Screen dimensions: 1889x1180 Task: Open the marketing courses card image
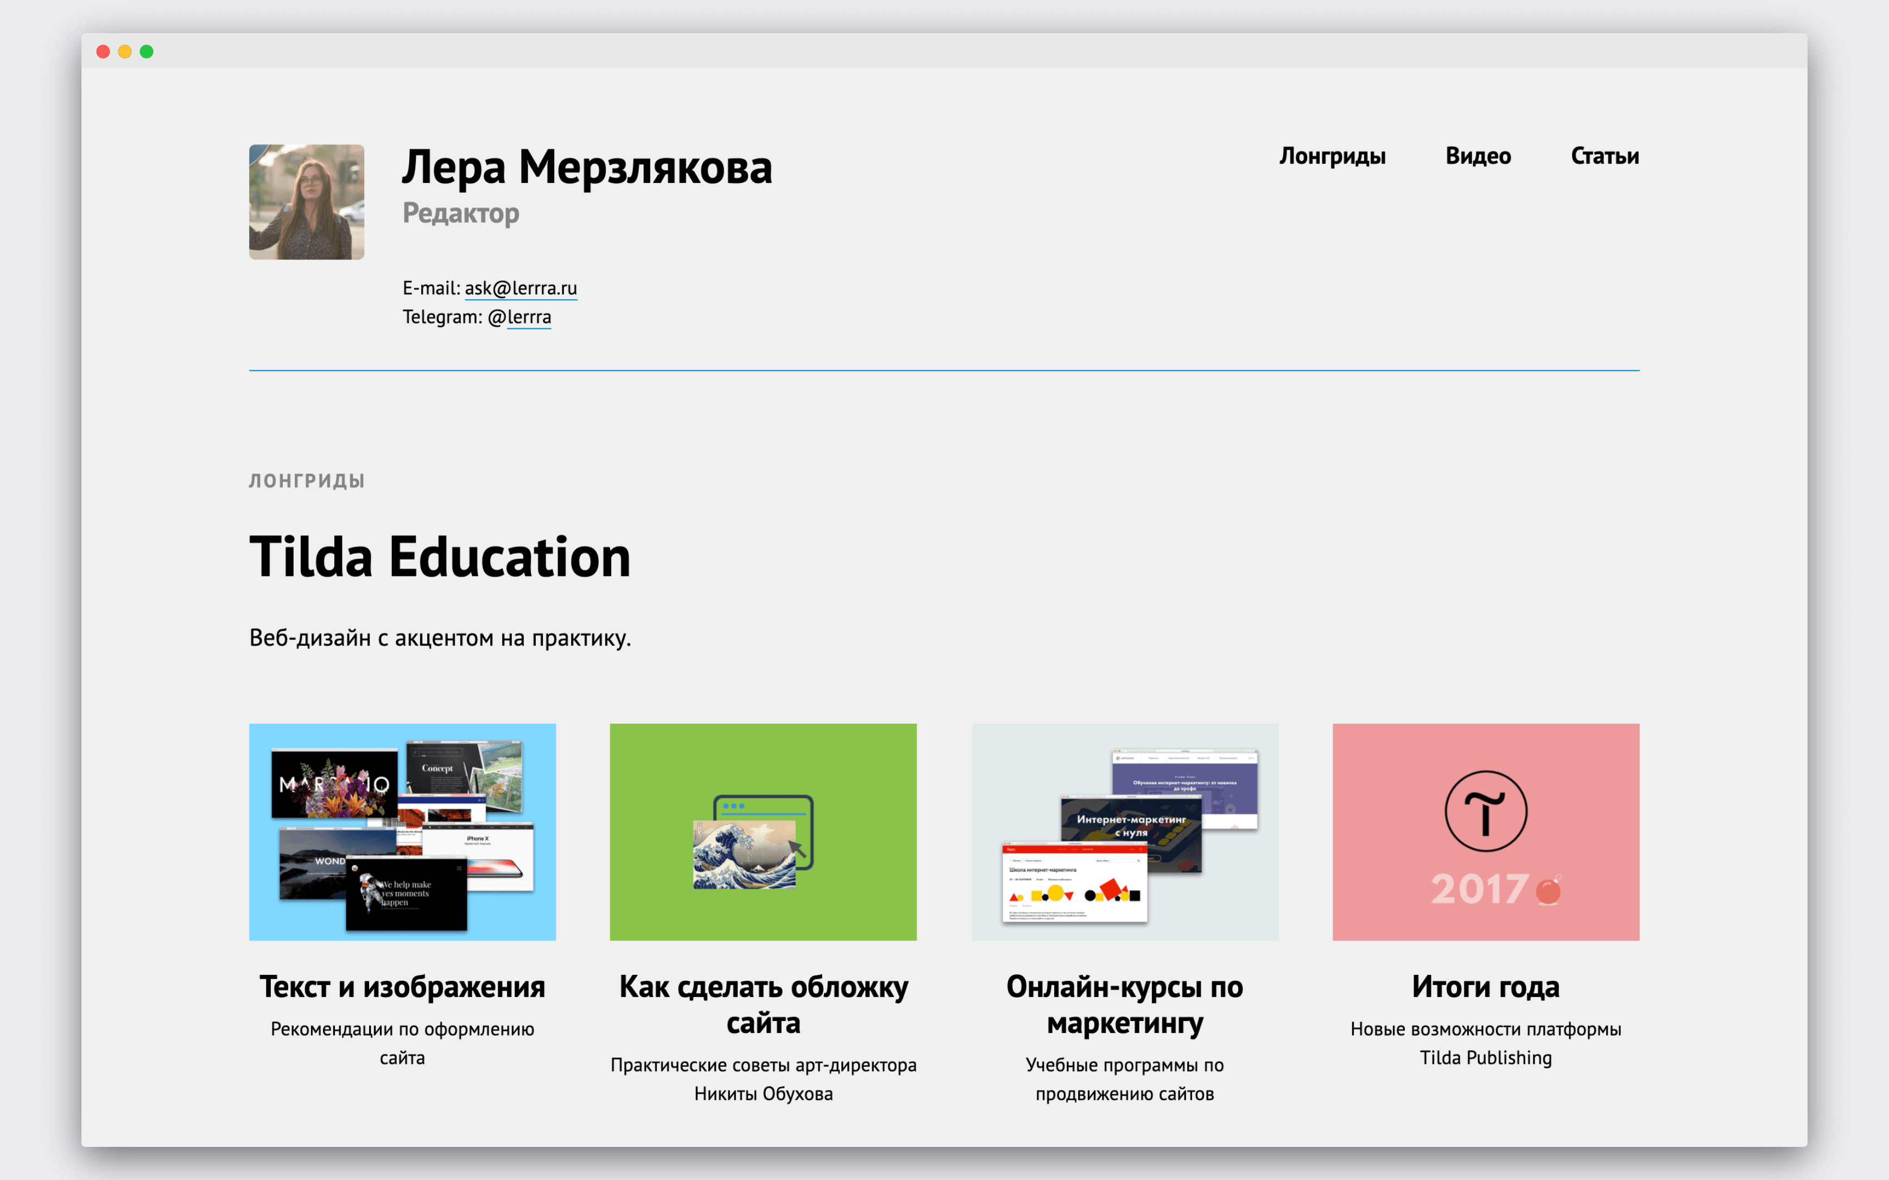(1125, 832)
